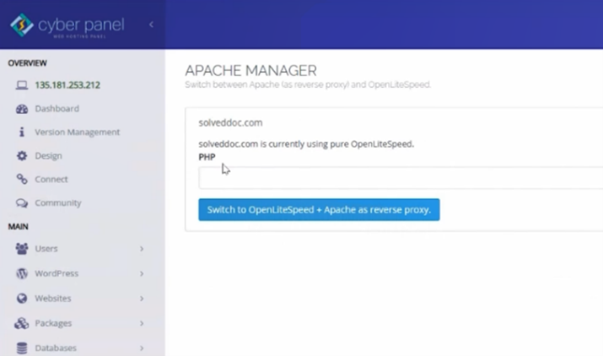Open the Databases menu entry
Image resolution: width=603 pixels, height=356 pixels.
point(56,348)
